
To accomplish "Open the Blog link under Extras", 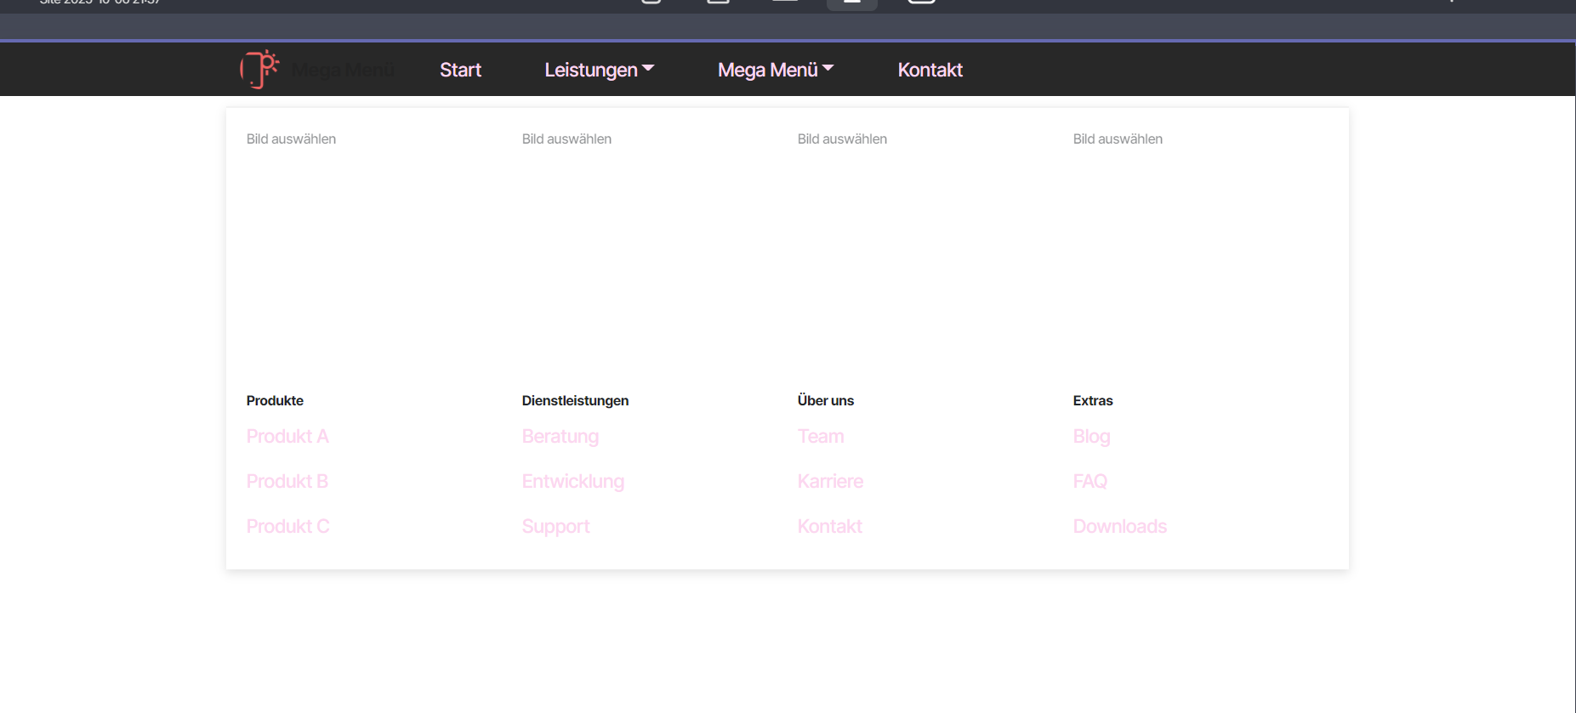I will click(1091, 437).
